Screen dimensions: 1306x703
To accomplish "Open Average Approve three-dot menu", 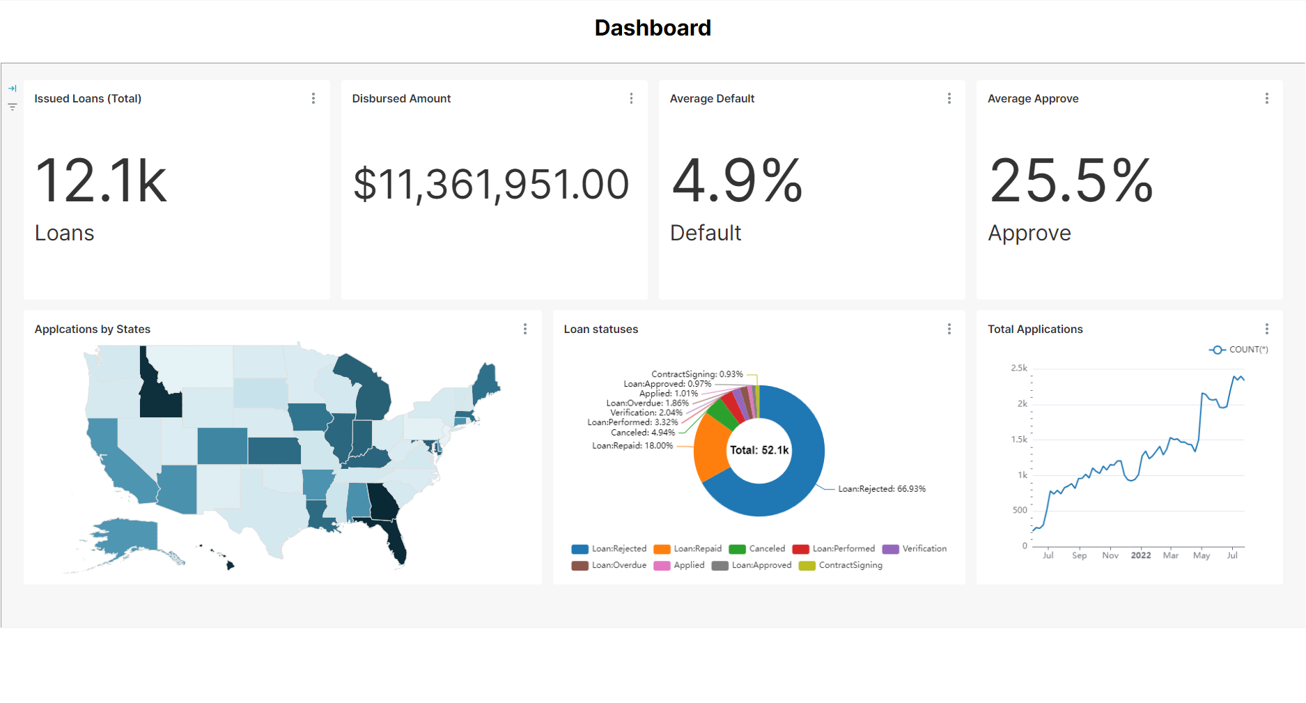I will 1266,98.
